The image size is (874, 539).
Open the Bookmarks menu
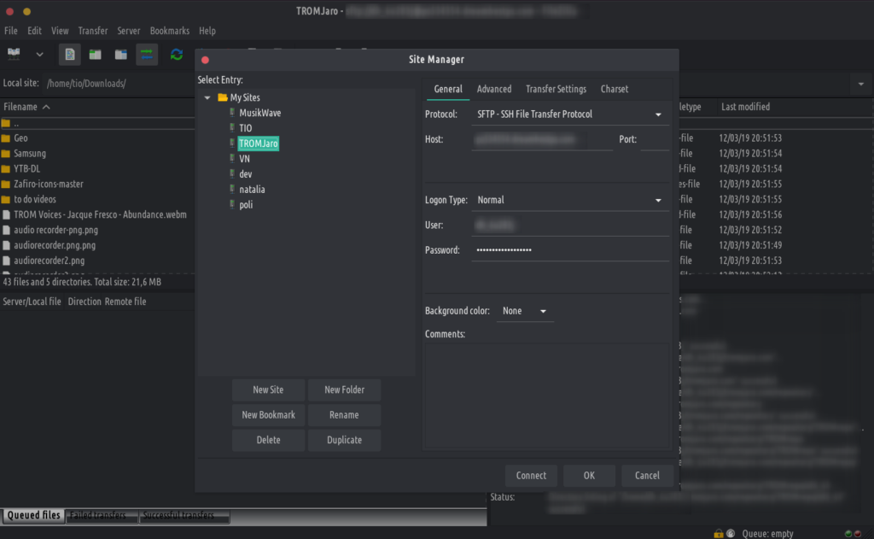point(169,31)
